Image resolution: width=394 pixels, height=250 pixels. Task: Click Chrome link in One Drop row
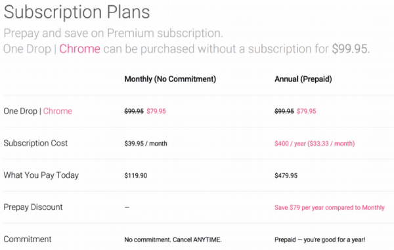[58, 111]
